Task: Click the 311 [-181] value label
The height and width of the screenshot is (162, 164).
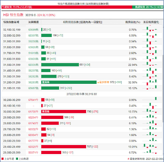Action: click(x=65, y=123)
